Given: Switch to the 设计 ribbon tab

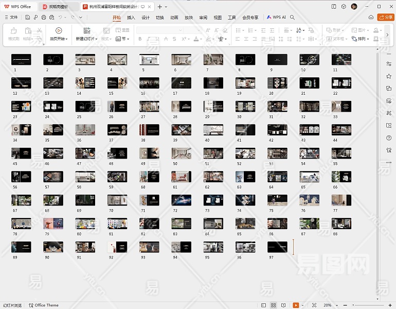Looking at the screenshot, I should [x=146, y=18].
